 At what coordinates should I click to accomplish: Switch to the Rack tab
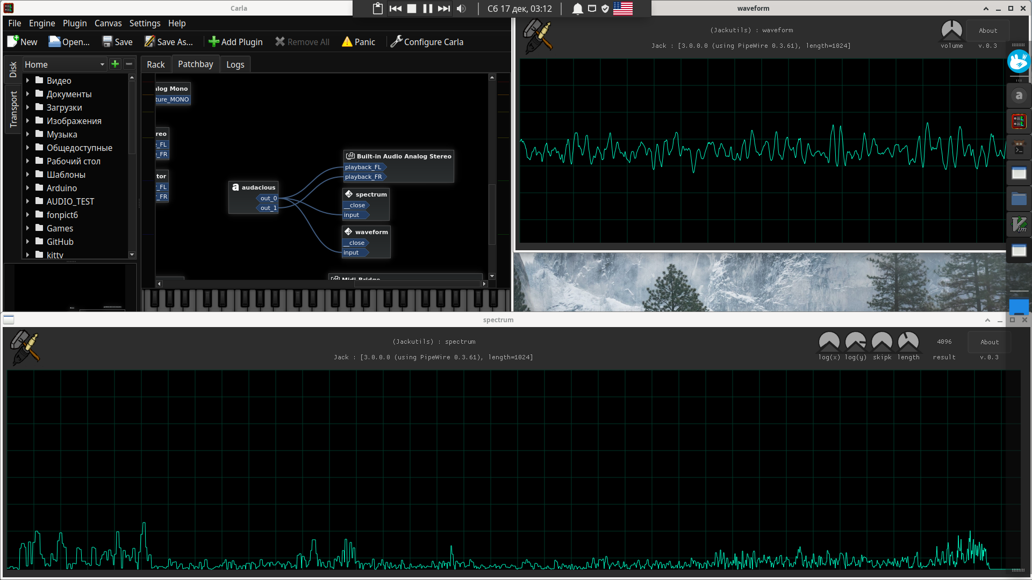click(156, 64)
